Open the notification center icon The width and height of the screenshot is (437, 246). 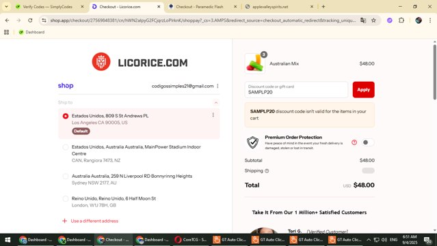point(428,240)
